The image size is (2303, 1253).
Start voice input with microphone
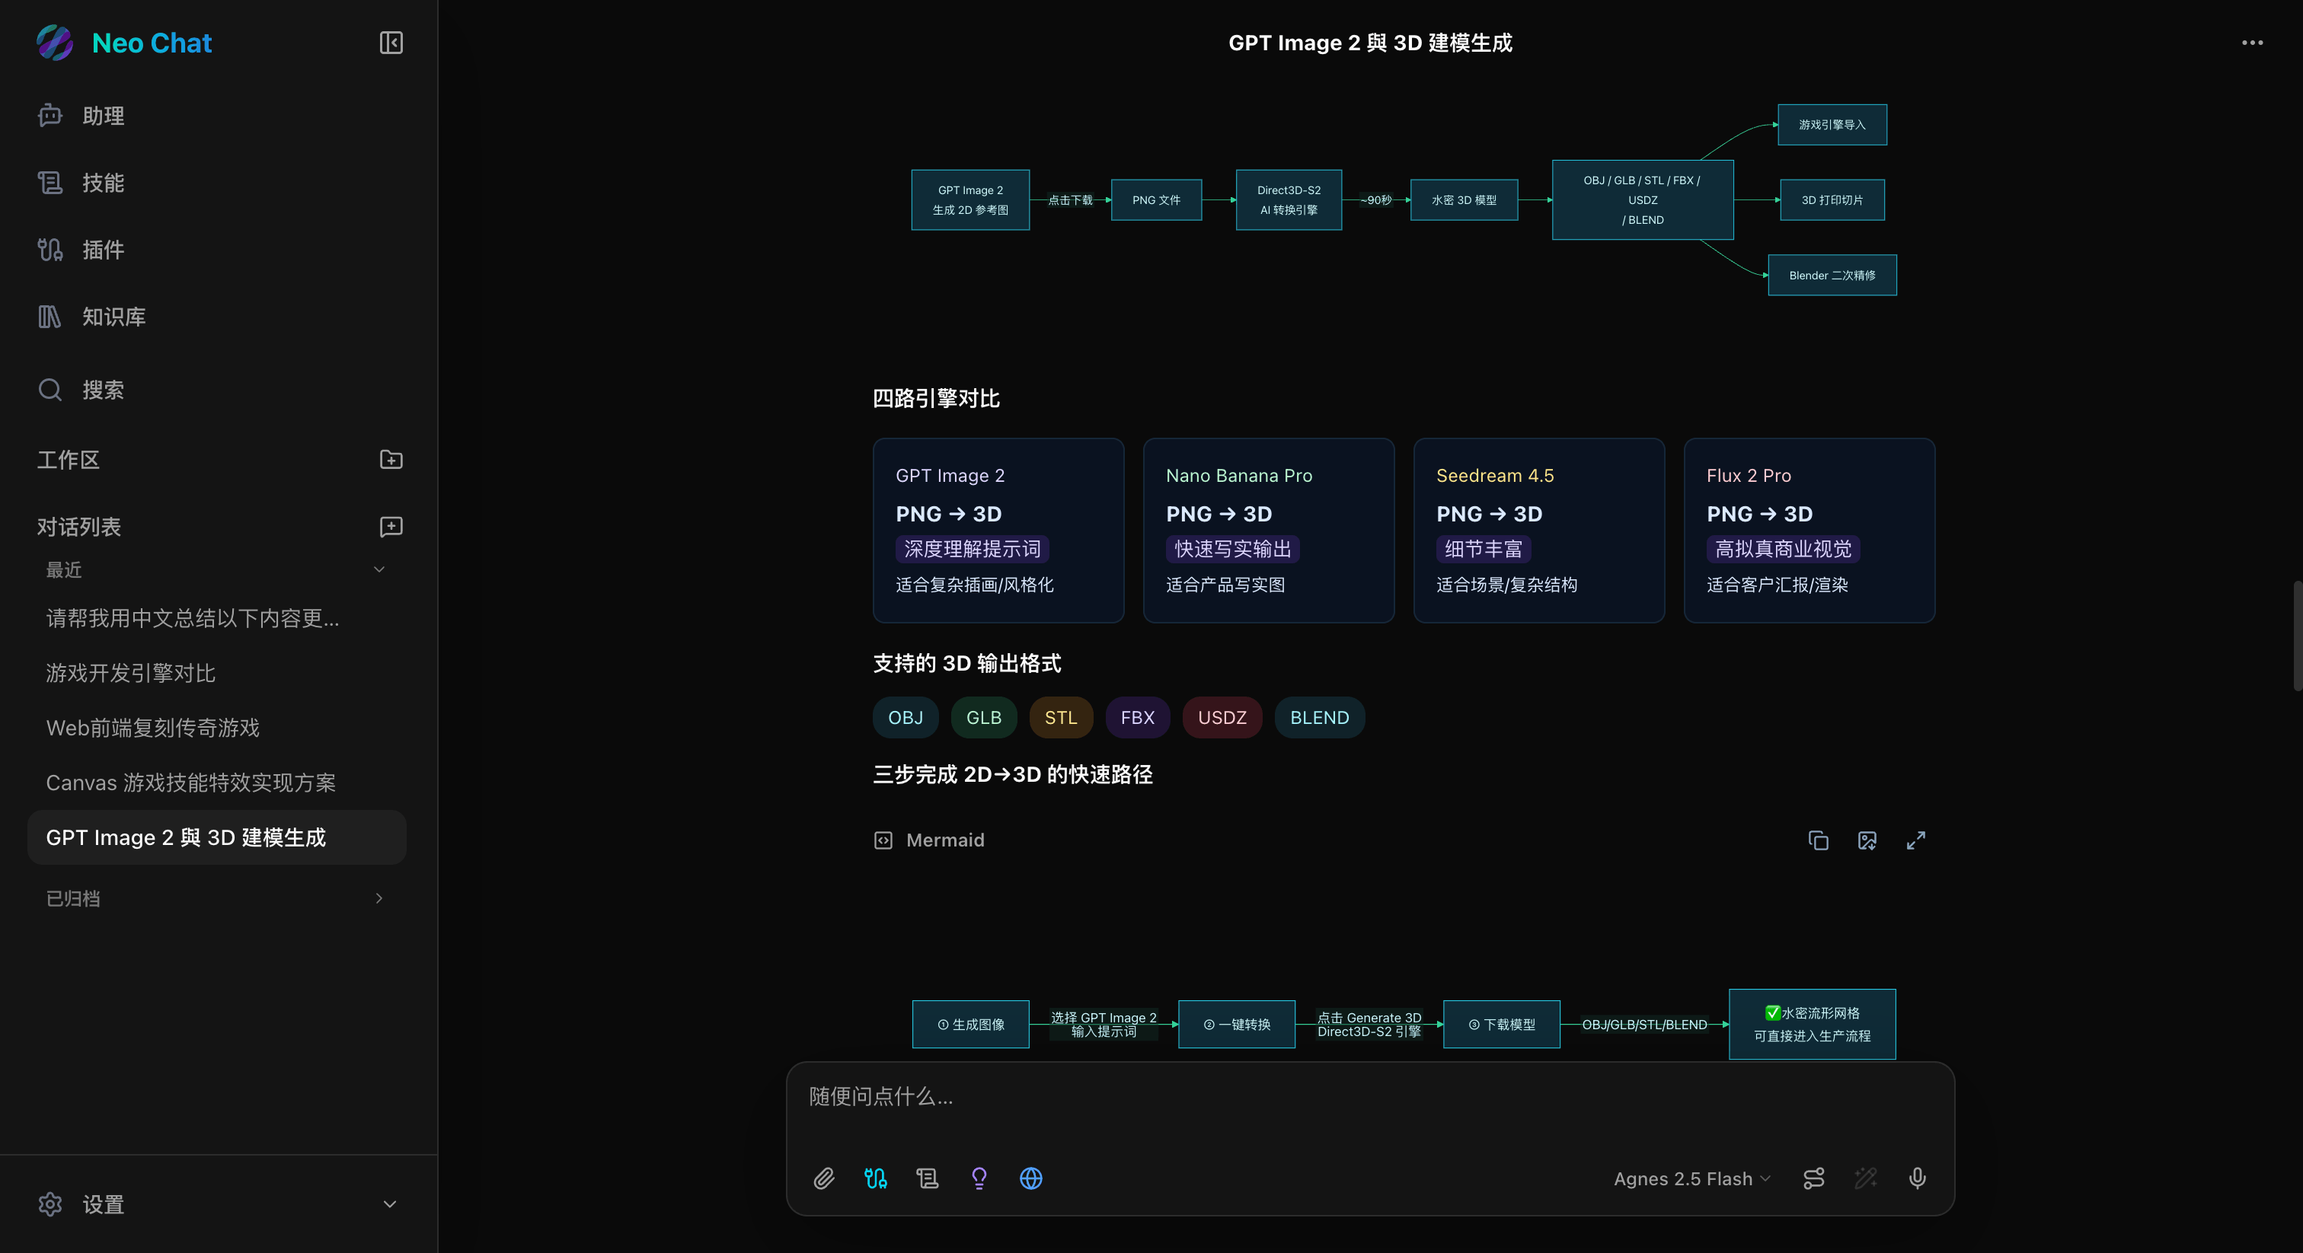(1917, 1178)
